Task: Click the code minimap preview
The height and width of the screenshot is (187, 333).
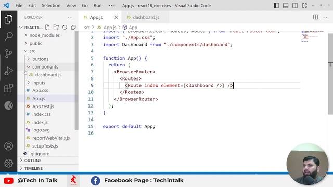Action: 312,36
